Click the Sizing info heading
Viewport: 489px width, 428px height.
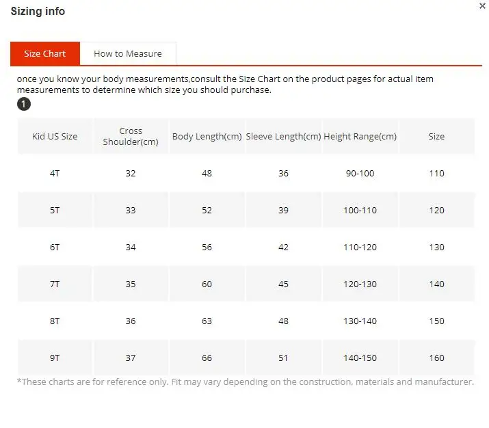(38, 11)
